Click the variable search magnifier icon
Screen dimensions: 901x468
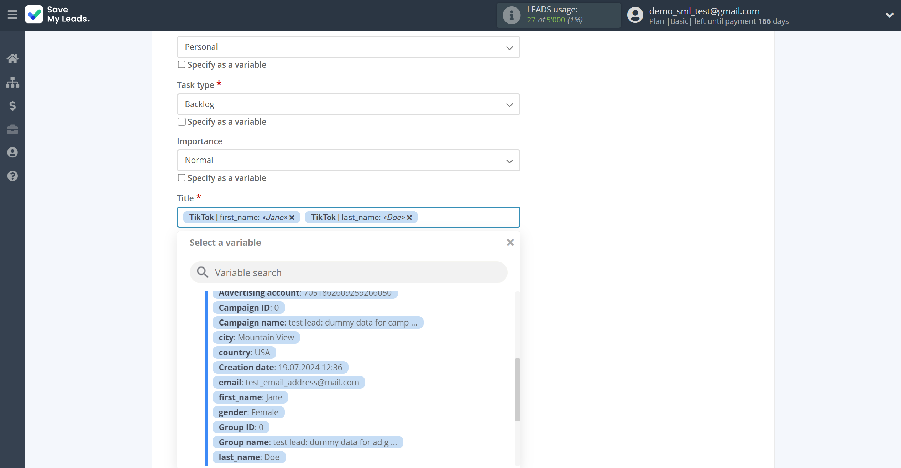pyautogui.click(x=203, y=272)
